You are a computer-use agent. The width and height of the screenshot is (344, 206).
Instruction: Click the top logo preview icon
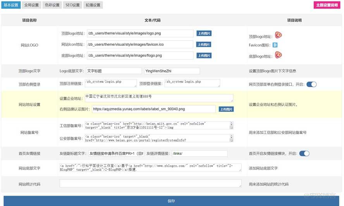point(278,35)
